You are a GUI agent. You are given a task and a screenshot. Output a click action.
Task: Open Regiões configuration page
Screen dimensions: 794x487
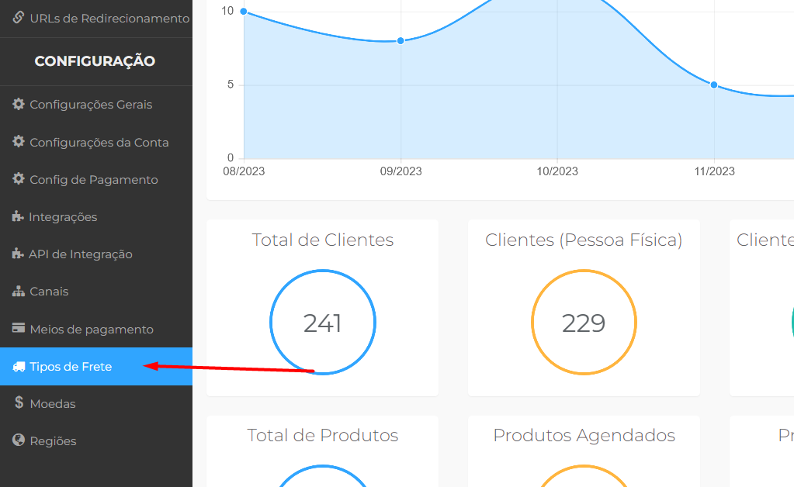pos(96,441)
